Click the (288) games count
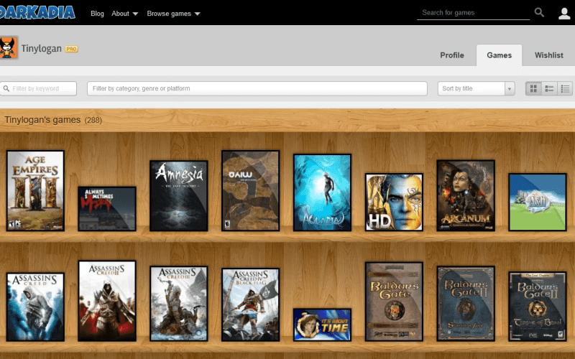 point(93,120)
